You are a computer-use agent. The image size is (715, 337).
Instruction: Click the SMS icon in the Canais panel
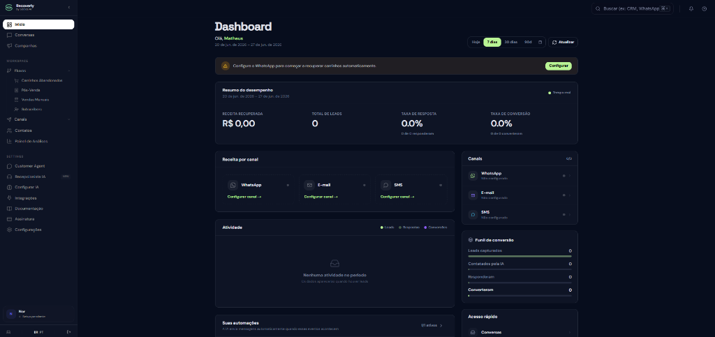[473, 214]
